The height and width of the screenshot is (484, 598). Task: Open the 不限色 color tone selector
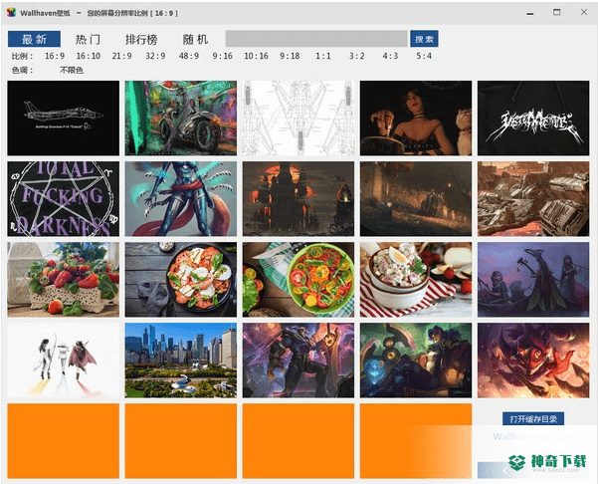click(72, 71)
